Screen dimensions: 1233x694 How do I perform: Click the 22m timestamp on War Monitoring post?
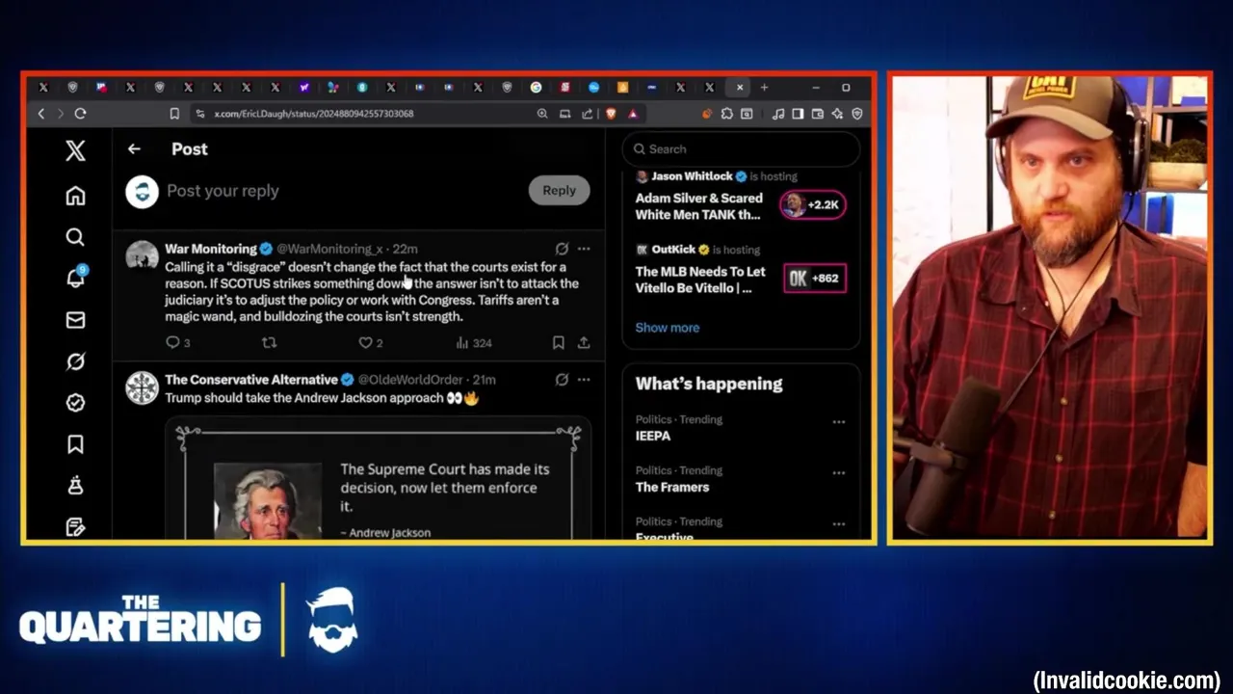coord(405,249)
